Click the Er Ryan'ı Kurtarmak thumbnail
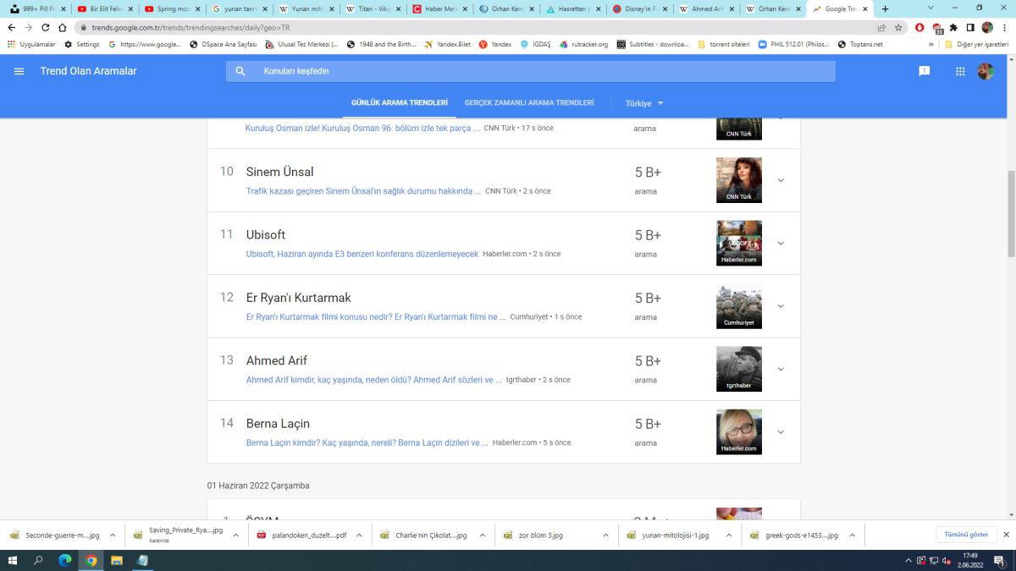This screenshot has height=571, width=1016. point(738,306)
